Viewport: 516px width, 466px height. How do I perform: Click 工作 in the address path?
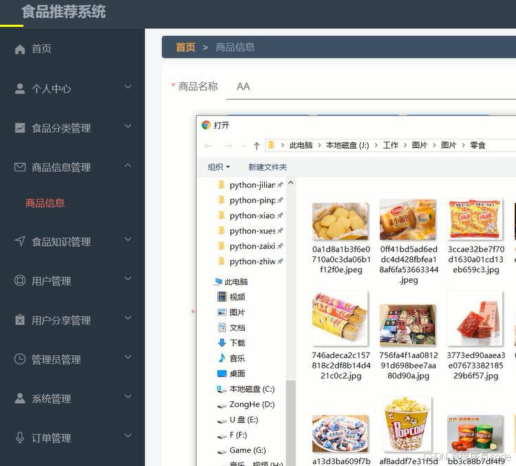pyautogui.click(x=391, y=145)
